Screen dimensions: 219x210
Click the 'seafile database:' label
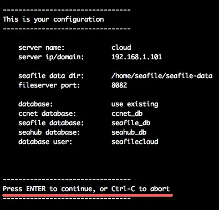point(51,123)
